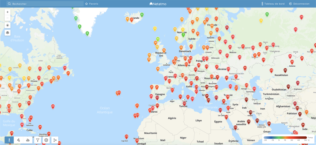Click the magnifier icon in the search bar

9,4
